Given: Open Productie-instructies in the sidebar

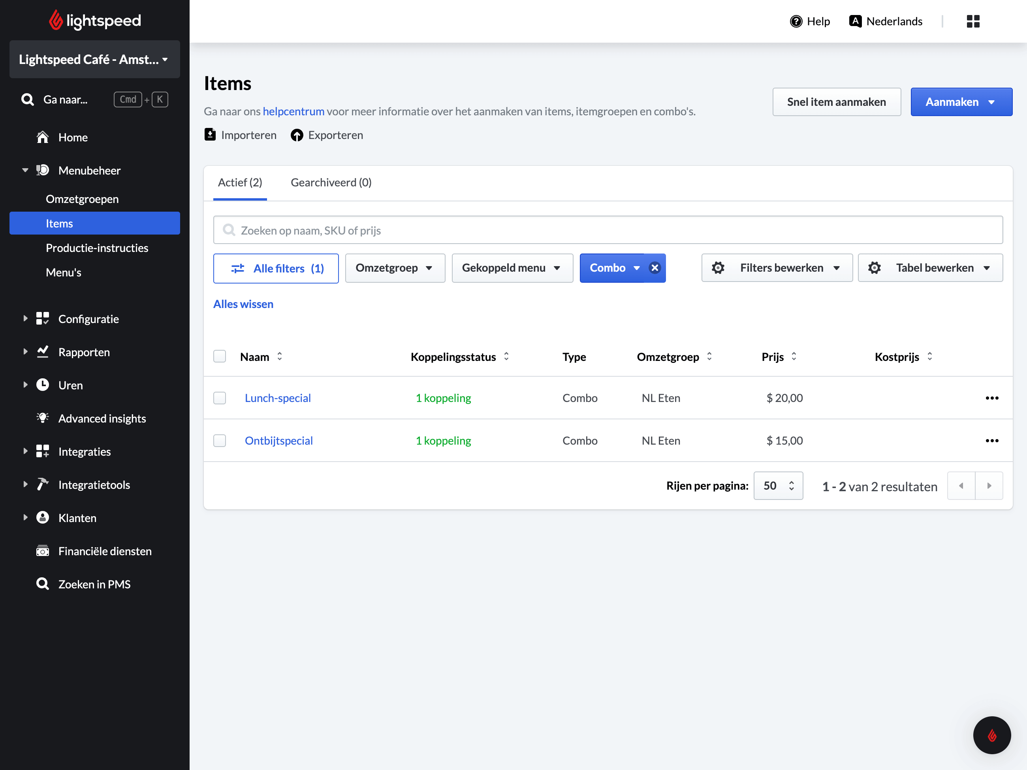Looking at the screenshot, I should [x=97, y=248].
